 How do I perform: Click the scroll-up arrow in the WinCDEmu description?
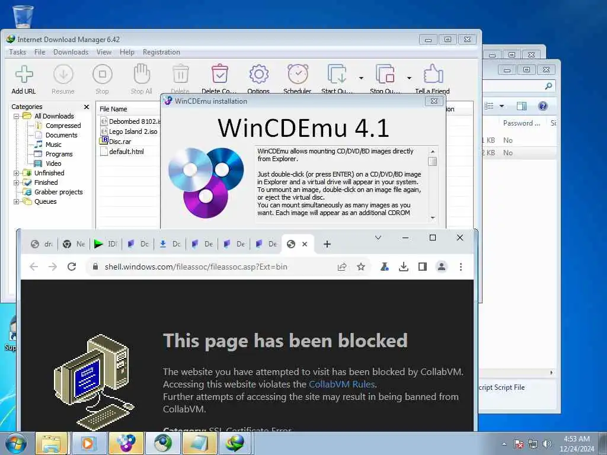tap(433, 151)
